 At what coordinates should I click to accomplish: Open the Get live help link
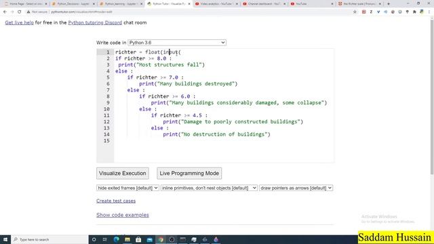pyautogui.click(x=20, y=22)
